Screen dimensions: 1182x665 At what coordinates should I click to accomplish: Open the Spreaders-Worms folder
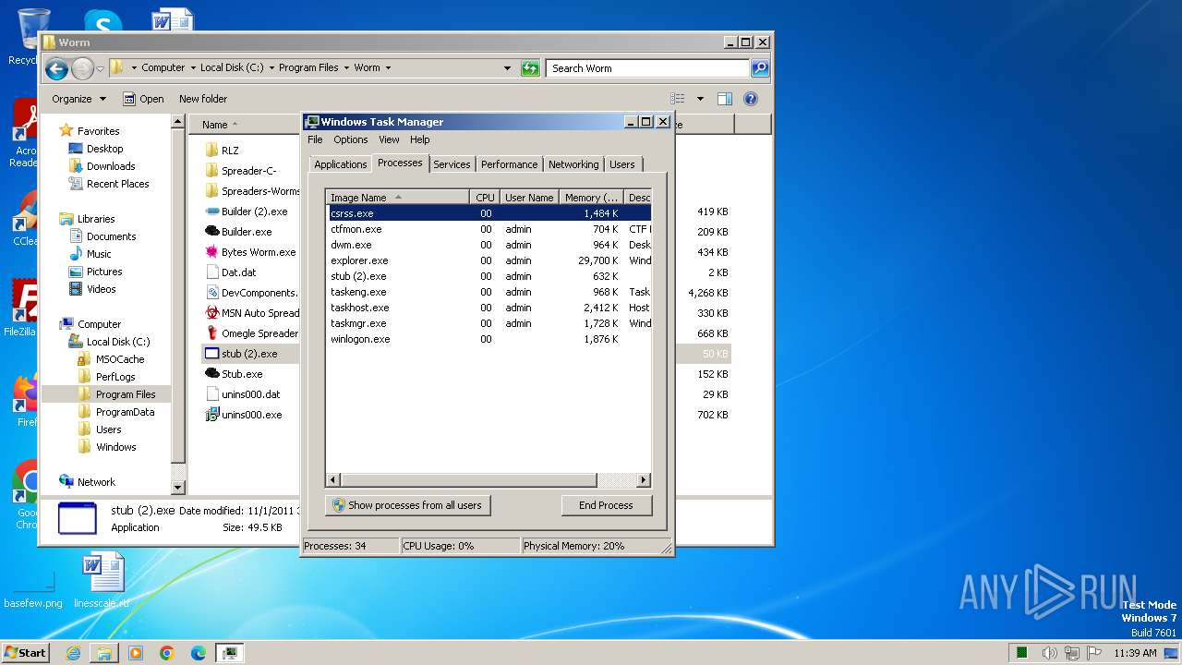pyautogui.click(x=251, y=191)
